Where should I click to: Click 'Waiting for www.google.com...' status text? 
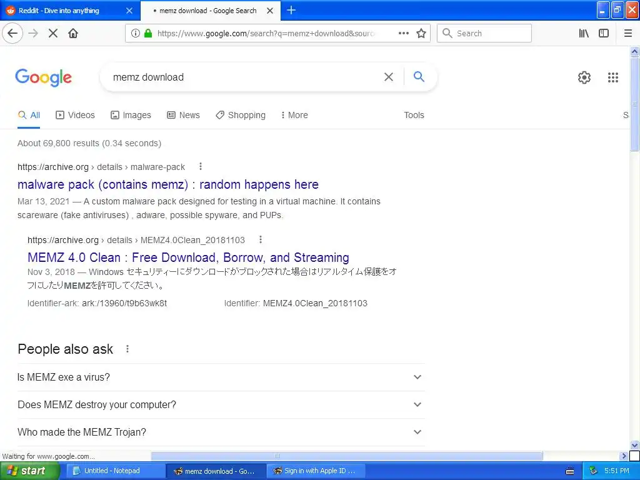coord(48,456)
